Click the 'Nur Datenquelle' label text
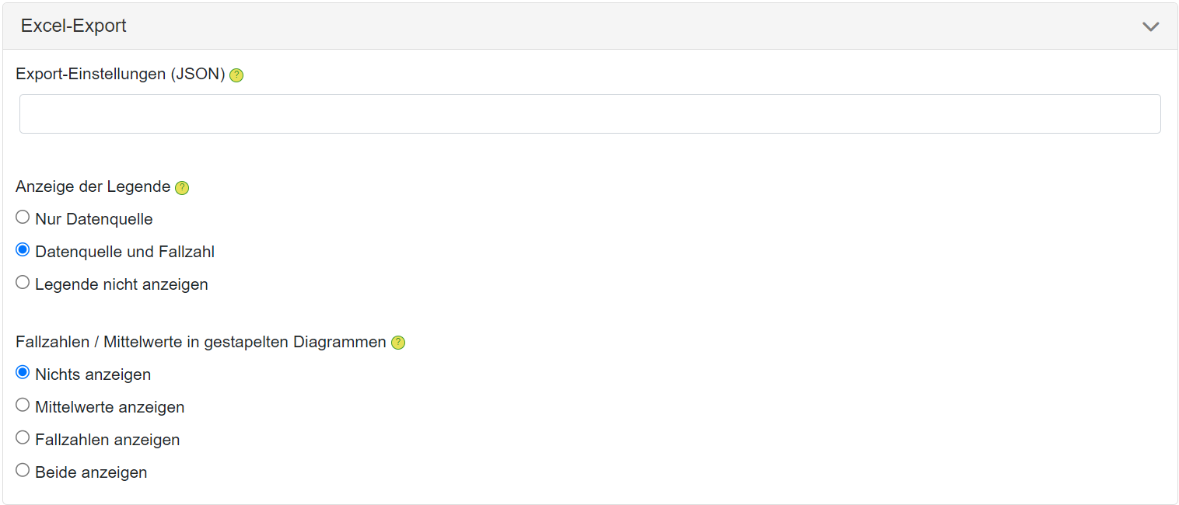 [94, 219]
